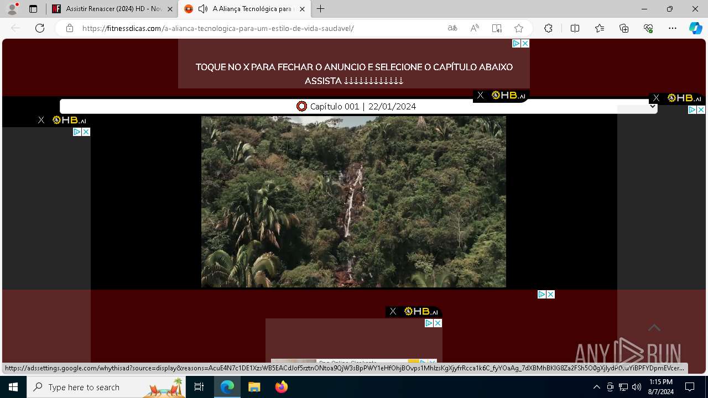This screenshot has width=708, height=398.
Task: Dismiss the bottom center HB.ai overlay X
Action: click(393, 311)
